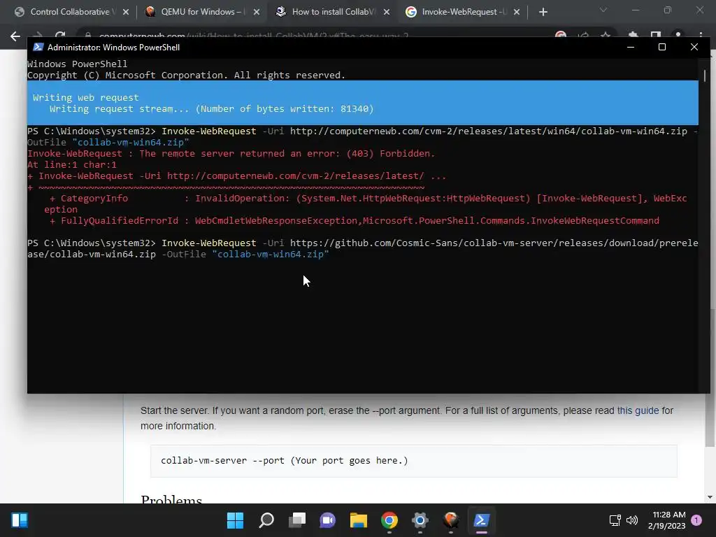Close the PowerShell window
Screen dimensions: 716x537
click(x=694, y=47)
